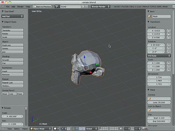Enable the translate manipulator arrow icon
Screen dimensions: 175x131
[x=77, y=128]
